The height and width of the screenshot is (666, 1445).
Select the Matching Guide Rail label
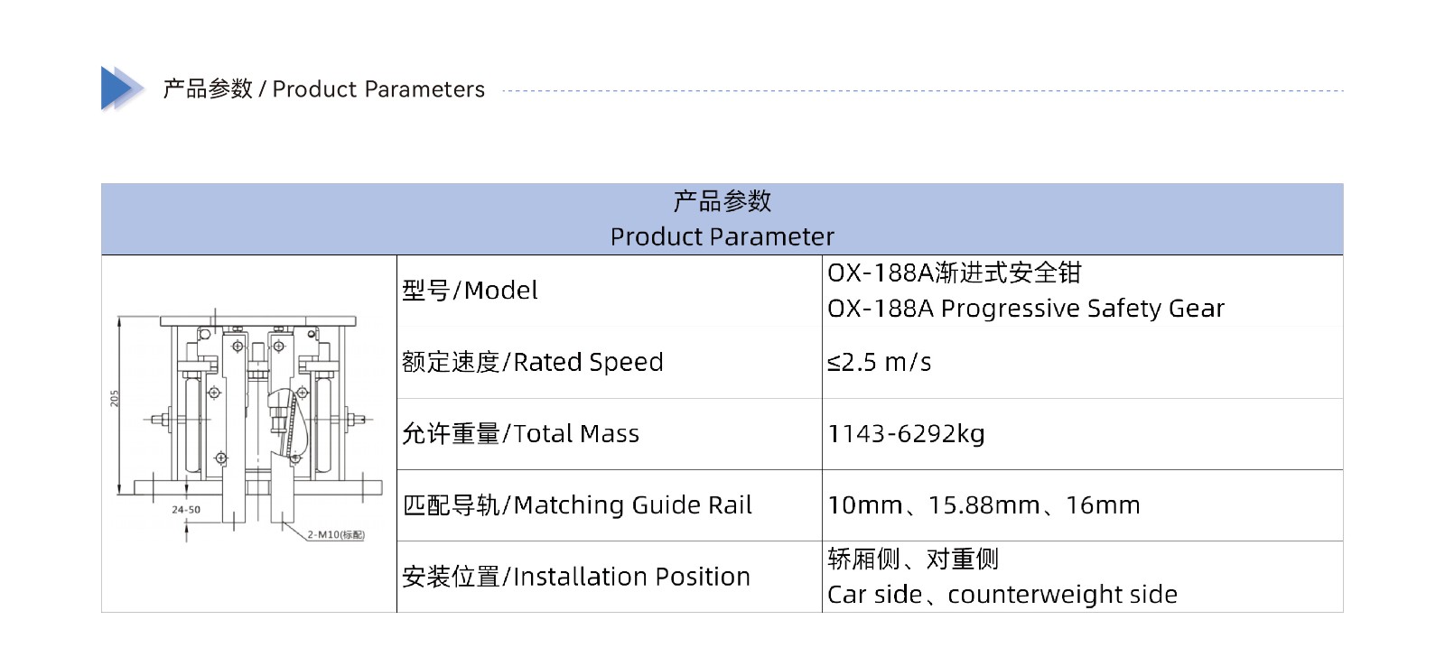577,505
